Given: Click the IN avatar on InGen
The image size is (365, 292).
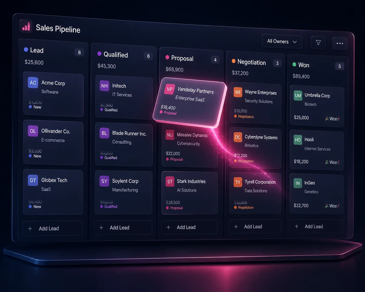Looking at the screenshot, I should [298, 183].
